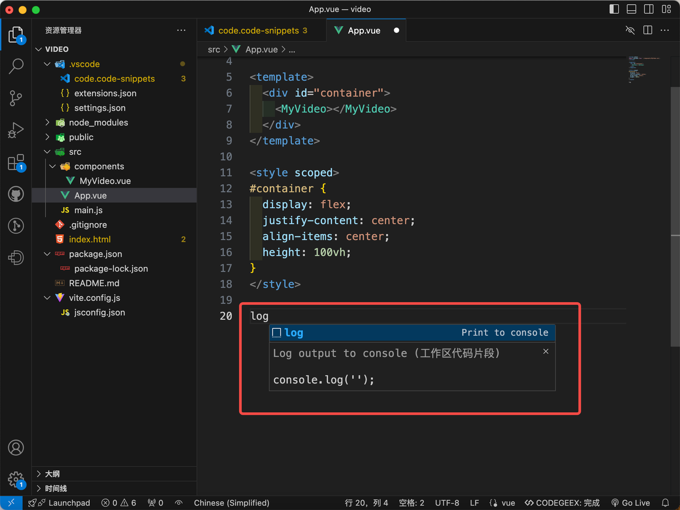This screenshot has height=510, width=680.
Task: Click CODEGEEX status item
Action: 562,503
